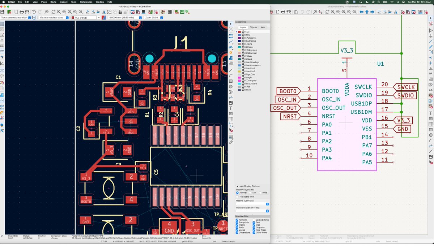Choose the Add Text tool
Screen dimensions: 434x246
click(231, 108)
